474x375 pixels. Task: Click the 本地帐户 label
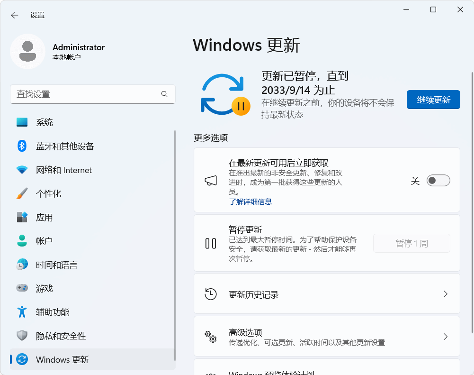[66, 57]
